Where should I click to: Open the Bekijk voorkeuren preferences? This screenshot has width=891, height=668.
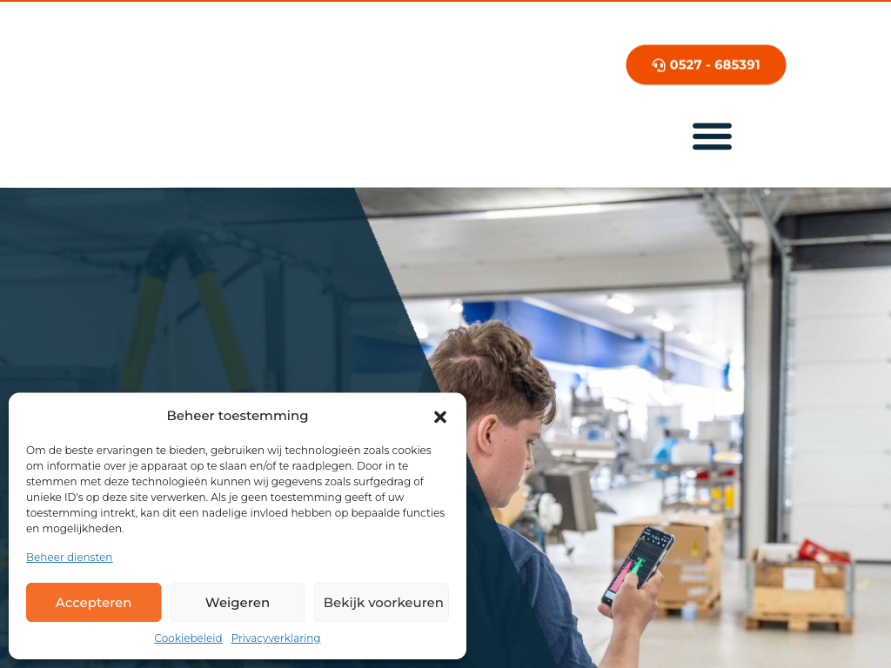(381, 602)
